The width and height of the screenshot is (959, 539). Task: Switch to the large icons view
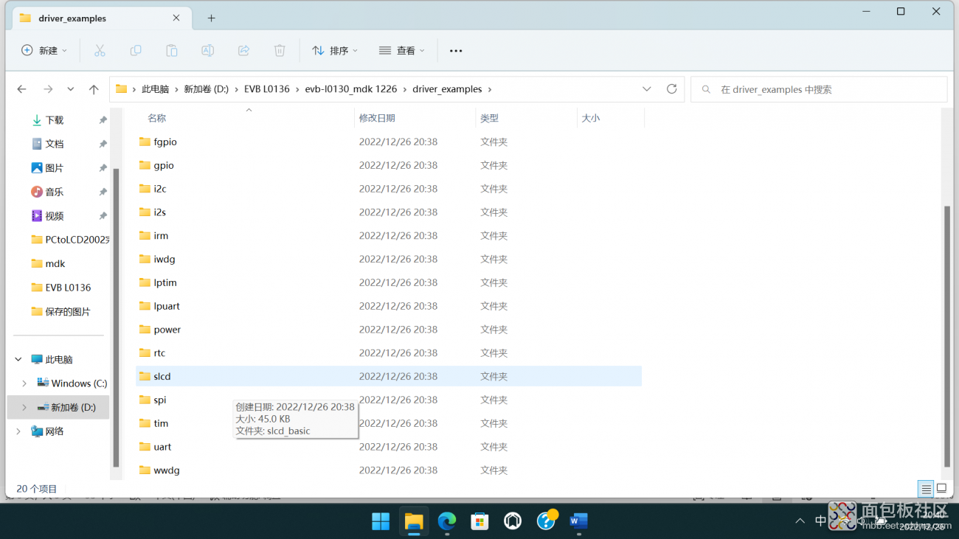tap(941, 489)
